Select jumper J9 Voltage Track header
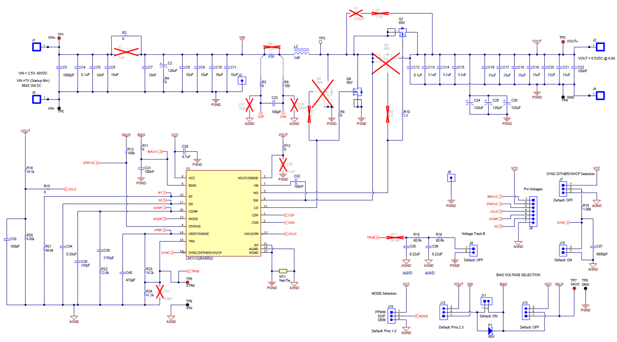Viewport: 617px width, 342px height. coord(473,251)
